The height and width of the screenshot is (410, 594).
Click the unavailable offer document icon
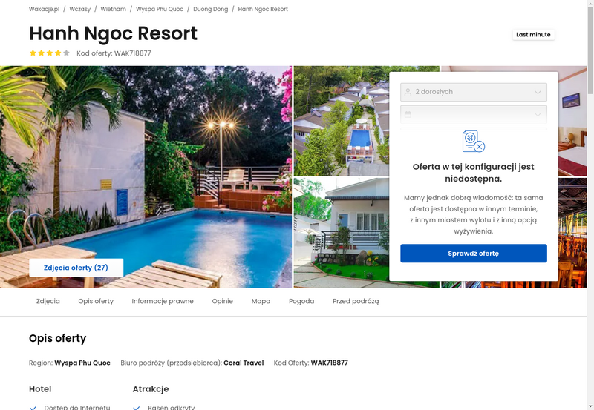pos(474,141)
